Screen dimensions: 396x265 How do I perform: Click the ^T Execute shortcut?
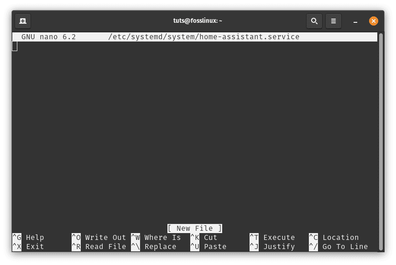click(x=272, y=238)
